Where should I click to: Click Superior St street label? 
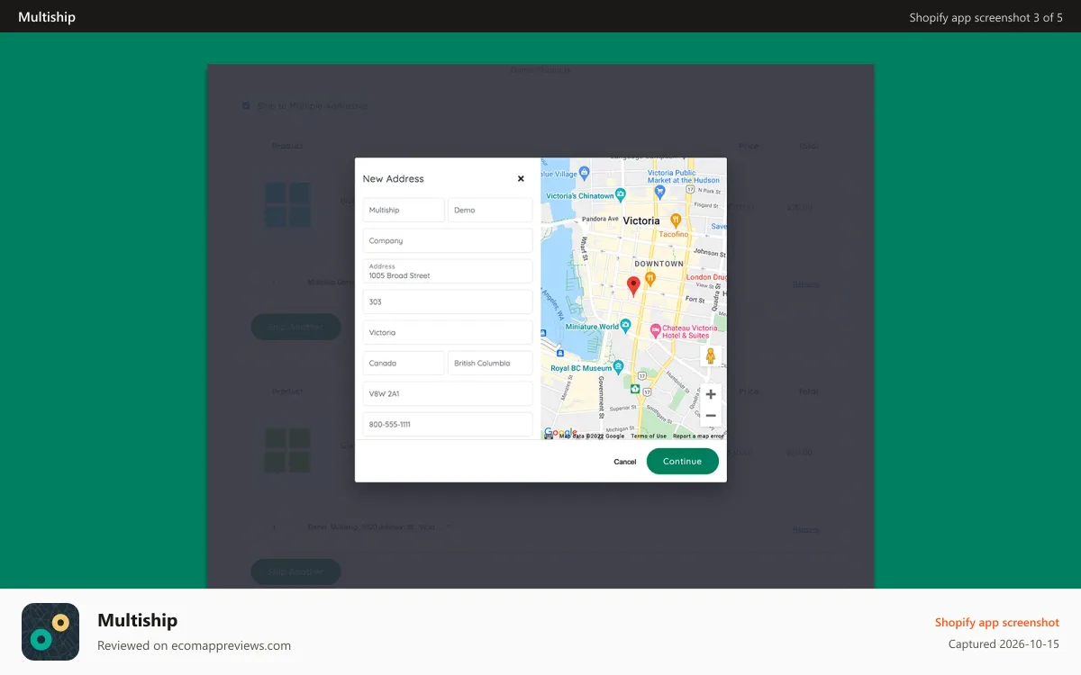coord(621,408)
